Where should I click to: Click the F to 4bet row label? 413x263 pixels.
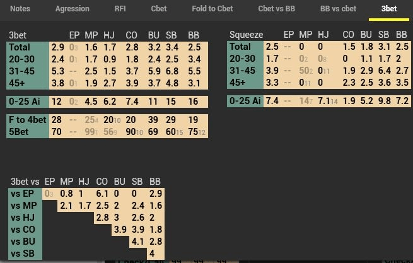click(27, 120)
